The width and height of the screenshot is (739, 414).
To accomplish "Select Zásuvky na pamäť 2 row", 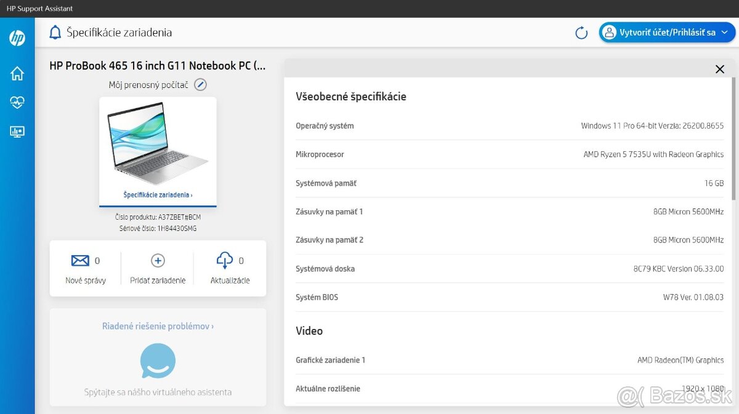I will tap(509, 240).
